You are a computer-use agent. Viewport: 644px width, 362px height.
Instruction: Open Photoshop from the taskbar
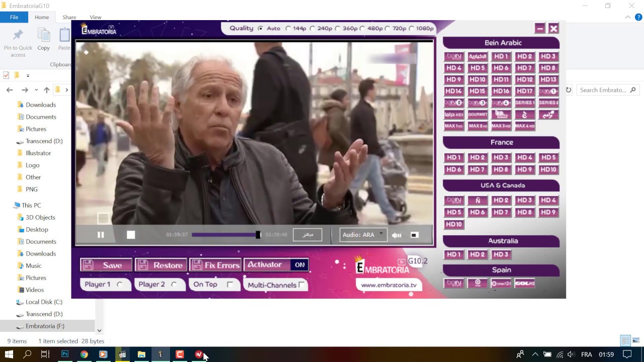65,354
